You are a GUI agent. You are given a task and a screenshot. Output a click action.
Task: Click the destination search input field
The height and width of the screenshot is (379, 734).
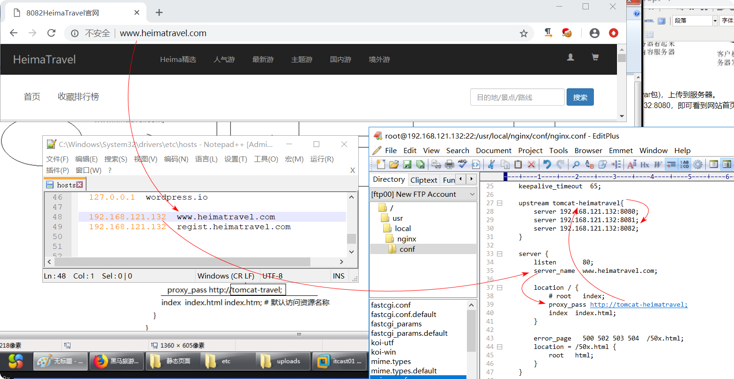(517, 97)
